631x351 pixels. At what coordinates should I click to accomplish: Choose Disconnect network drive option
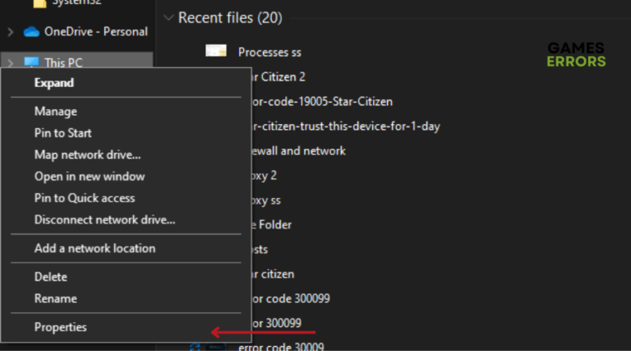tap(104, 219)
